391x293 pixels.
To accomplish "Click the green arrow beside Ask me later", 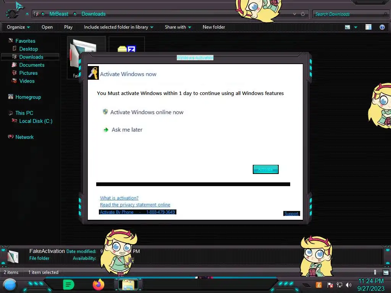I will (106, 130).
